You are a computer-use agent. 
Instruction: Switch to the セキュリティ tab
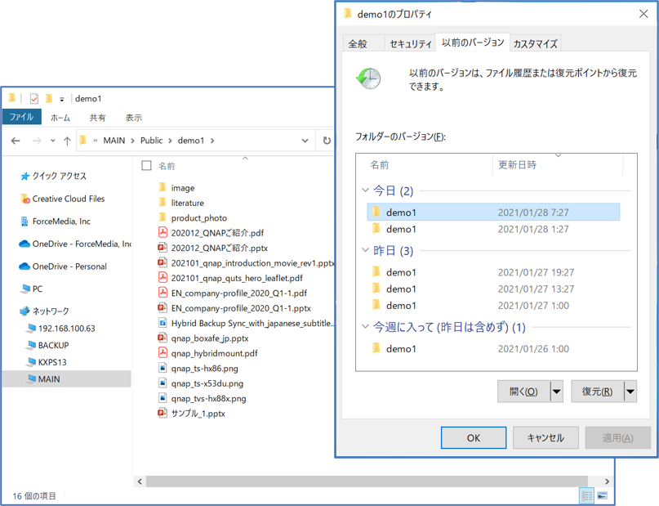[x=411, y=44]
